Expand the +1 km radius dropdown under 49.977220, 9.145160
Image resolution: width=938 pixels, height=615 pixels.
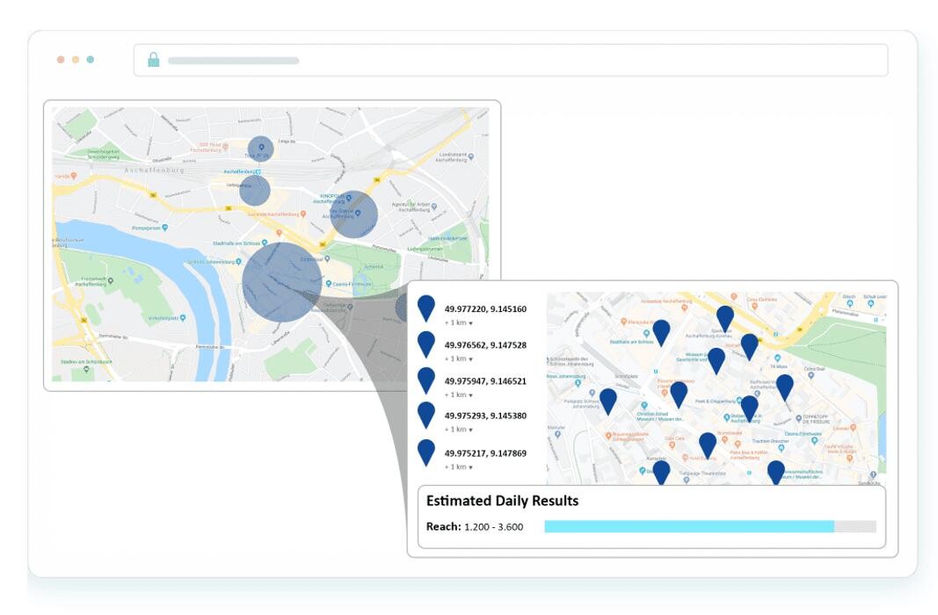coord(458,323)
